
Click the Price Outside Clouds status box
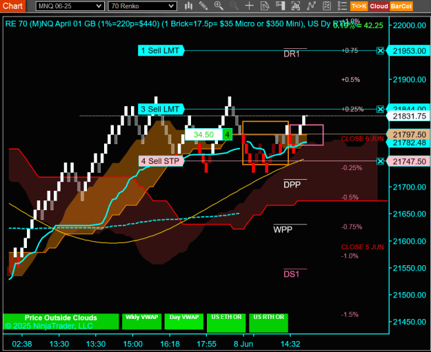[61, 321]
